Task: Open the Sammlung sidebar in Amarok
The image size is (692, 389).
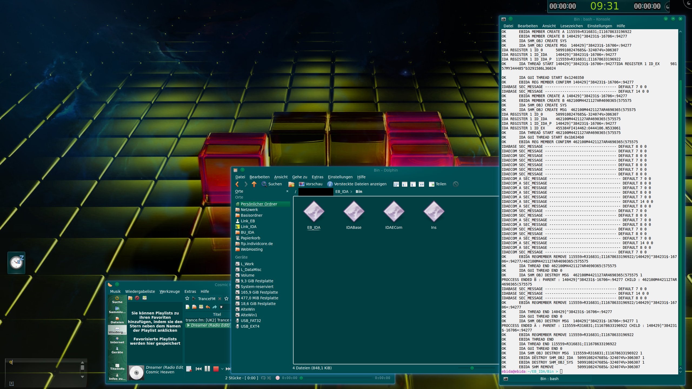Action: tap(117, 310)
